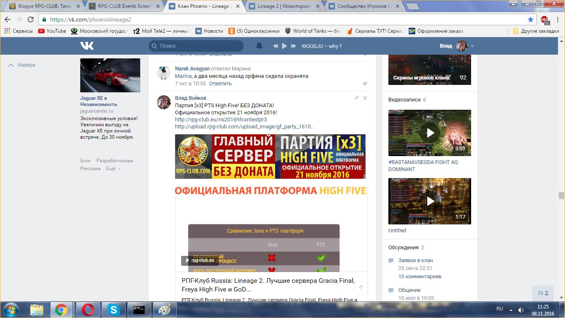
Task: Open the Блог footer link
Action: (86, 161)
